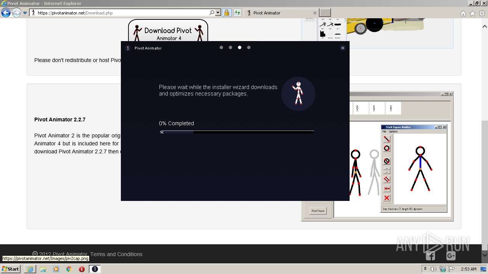Open the Opera taskbar icon
Viewport: 488px width, 274px height.
(x=82, y=269)
